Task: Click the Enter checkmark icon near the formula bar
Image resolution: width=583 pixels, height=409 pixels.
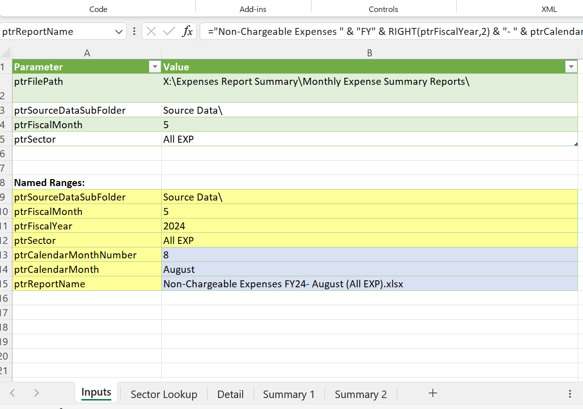Action: [169, 31]
